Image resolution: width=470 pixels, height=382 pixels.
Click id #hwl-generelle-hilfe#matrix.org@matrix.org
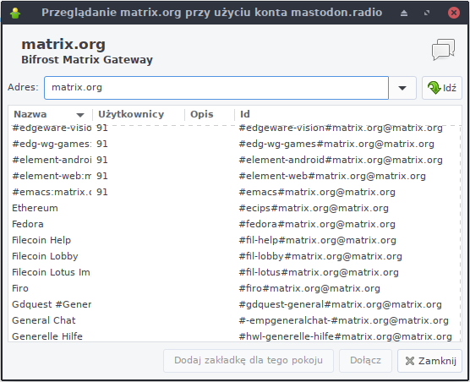click(x=345, y=336)
